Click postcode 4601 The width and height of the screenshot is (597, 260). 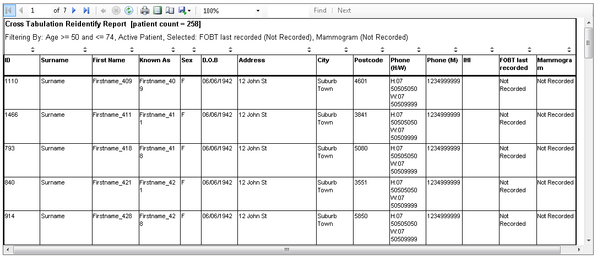361,81
